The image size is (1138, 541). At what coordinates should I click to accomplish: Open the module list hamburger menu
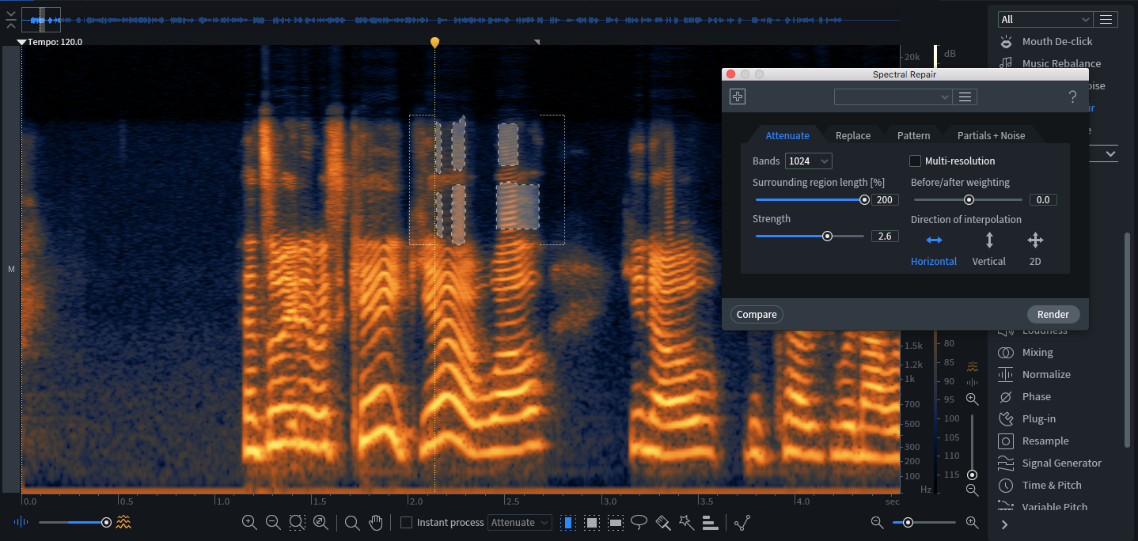1106,19
